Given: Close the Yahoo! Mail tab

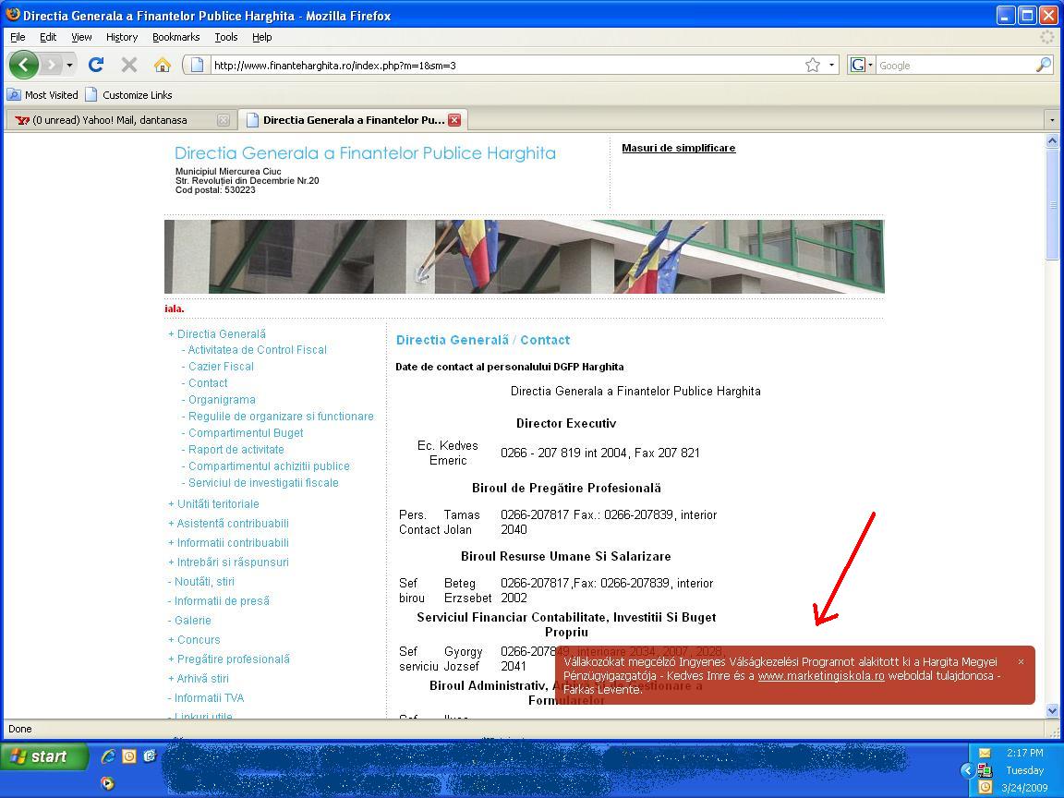Looking at the screenshot, I should [224, 120].
